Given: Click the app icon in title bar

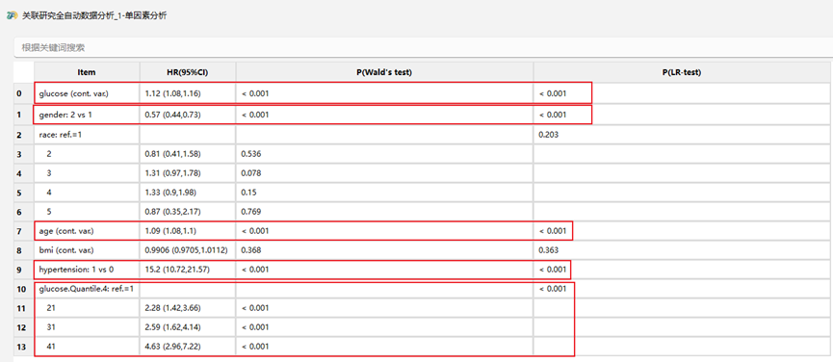Looking at the screenshot, I should (x=12, y=16).
